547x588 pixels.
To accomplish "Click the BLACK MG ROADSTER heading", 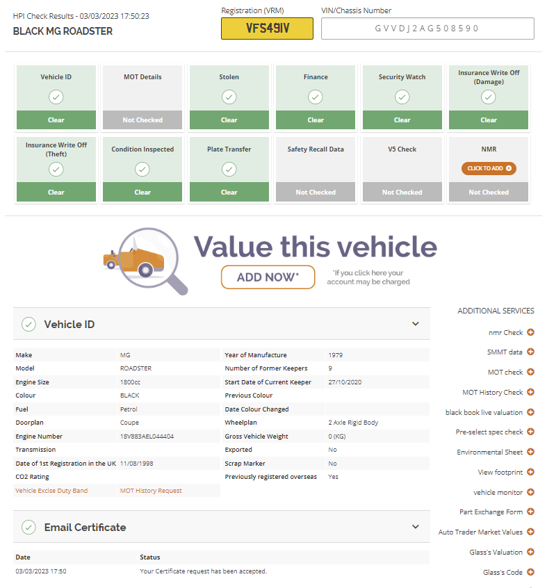I will [63, 31].
